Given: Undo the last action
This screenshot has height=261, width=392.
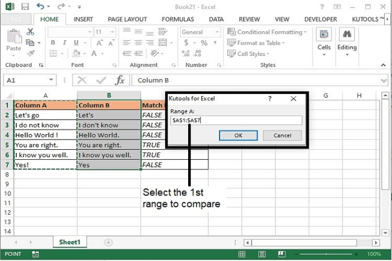Looking at the screenshot, I should coord(40,6).
